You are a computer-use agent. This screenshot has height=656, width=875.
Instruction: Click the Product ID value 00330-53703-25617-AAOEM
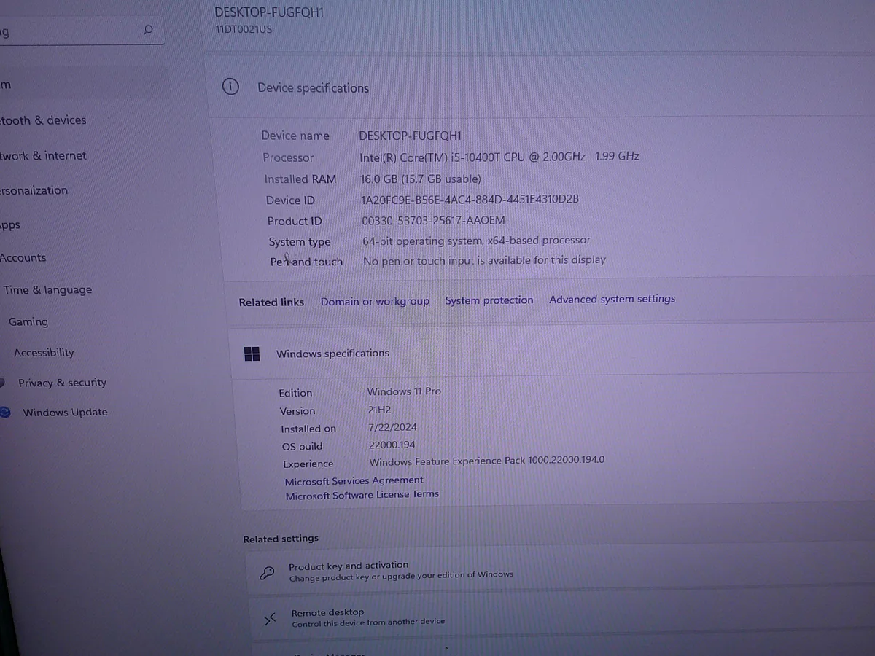[x=433, y=220]
